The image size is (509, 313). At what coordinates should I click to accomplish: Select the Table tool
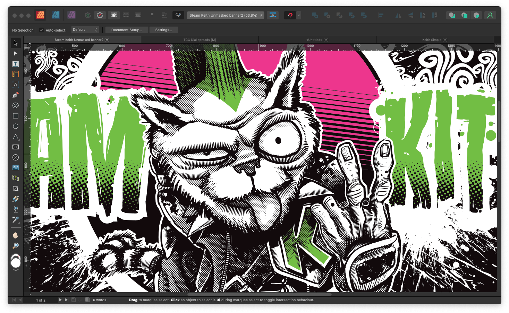point(16,74)
